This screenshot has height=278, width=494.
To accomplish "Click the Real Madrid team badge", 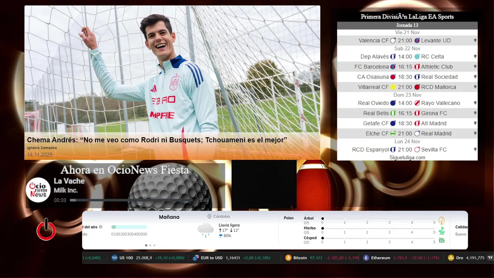I will (417, 134).
